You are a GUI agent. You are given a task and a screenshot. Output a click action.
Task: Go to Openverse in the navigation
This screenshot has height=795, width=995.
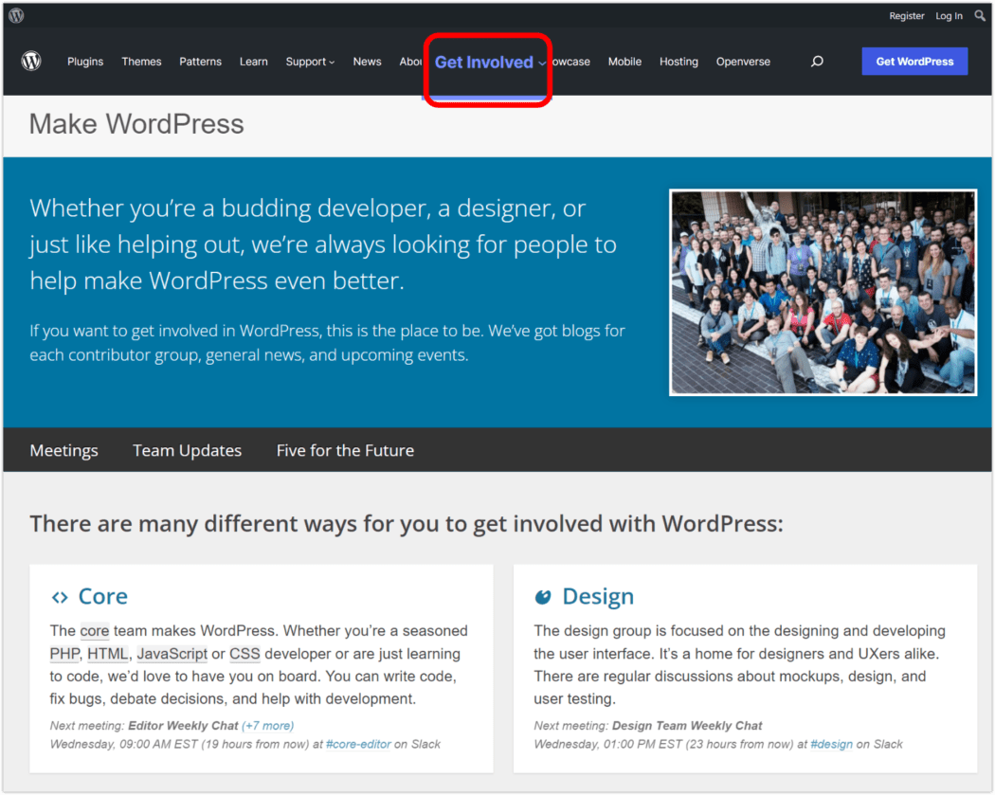[743, 62]
